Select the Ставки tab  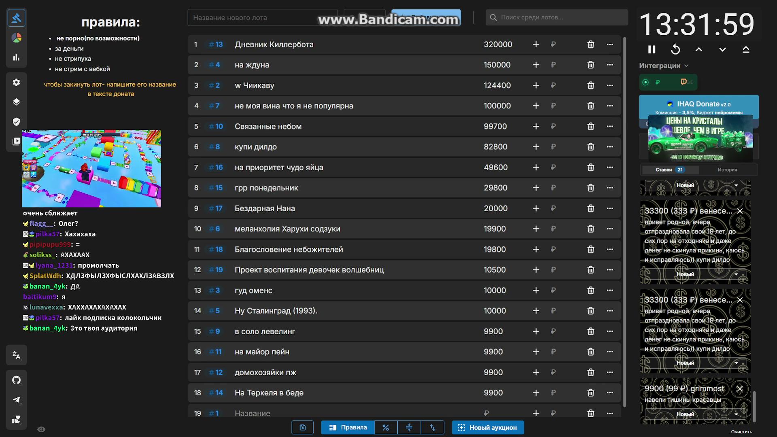pos(670,170)
